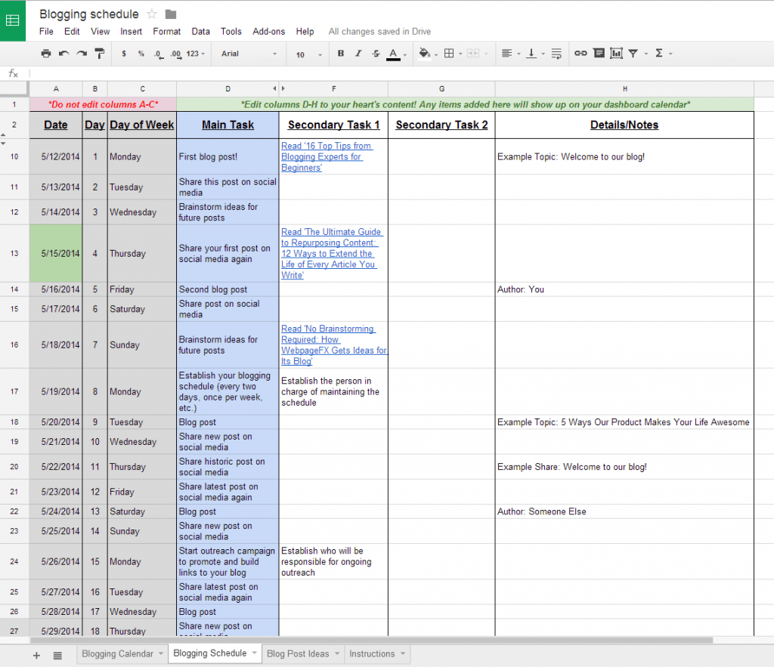Toggle italic formatting

tap(358, 54)
